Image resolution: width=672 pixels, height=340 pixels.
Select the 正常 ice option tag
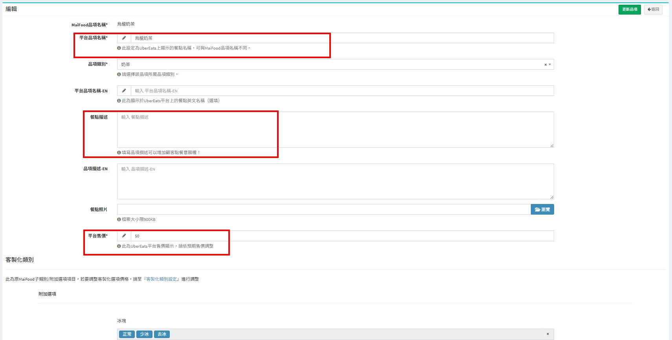click(127, 334)
